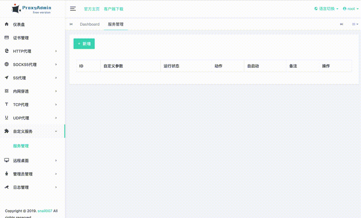Click the 管理员管理 person icon
Image resolution: width=361 pixels, height=218 pixels.
7,174
